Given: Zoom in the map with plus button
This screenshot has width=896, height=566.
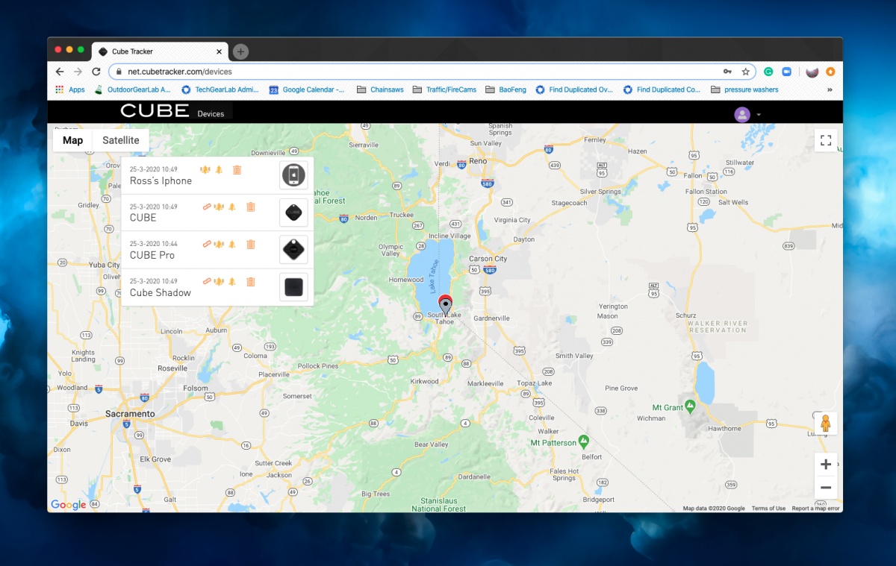Looking at the screenshot, I should click(825, 465).
